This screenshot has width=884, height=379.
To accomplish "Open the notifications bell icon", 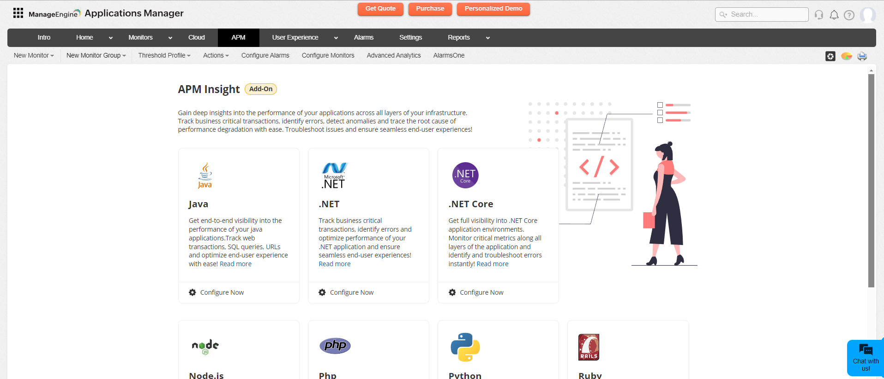I will coord(834,15).
